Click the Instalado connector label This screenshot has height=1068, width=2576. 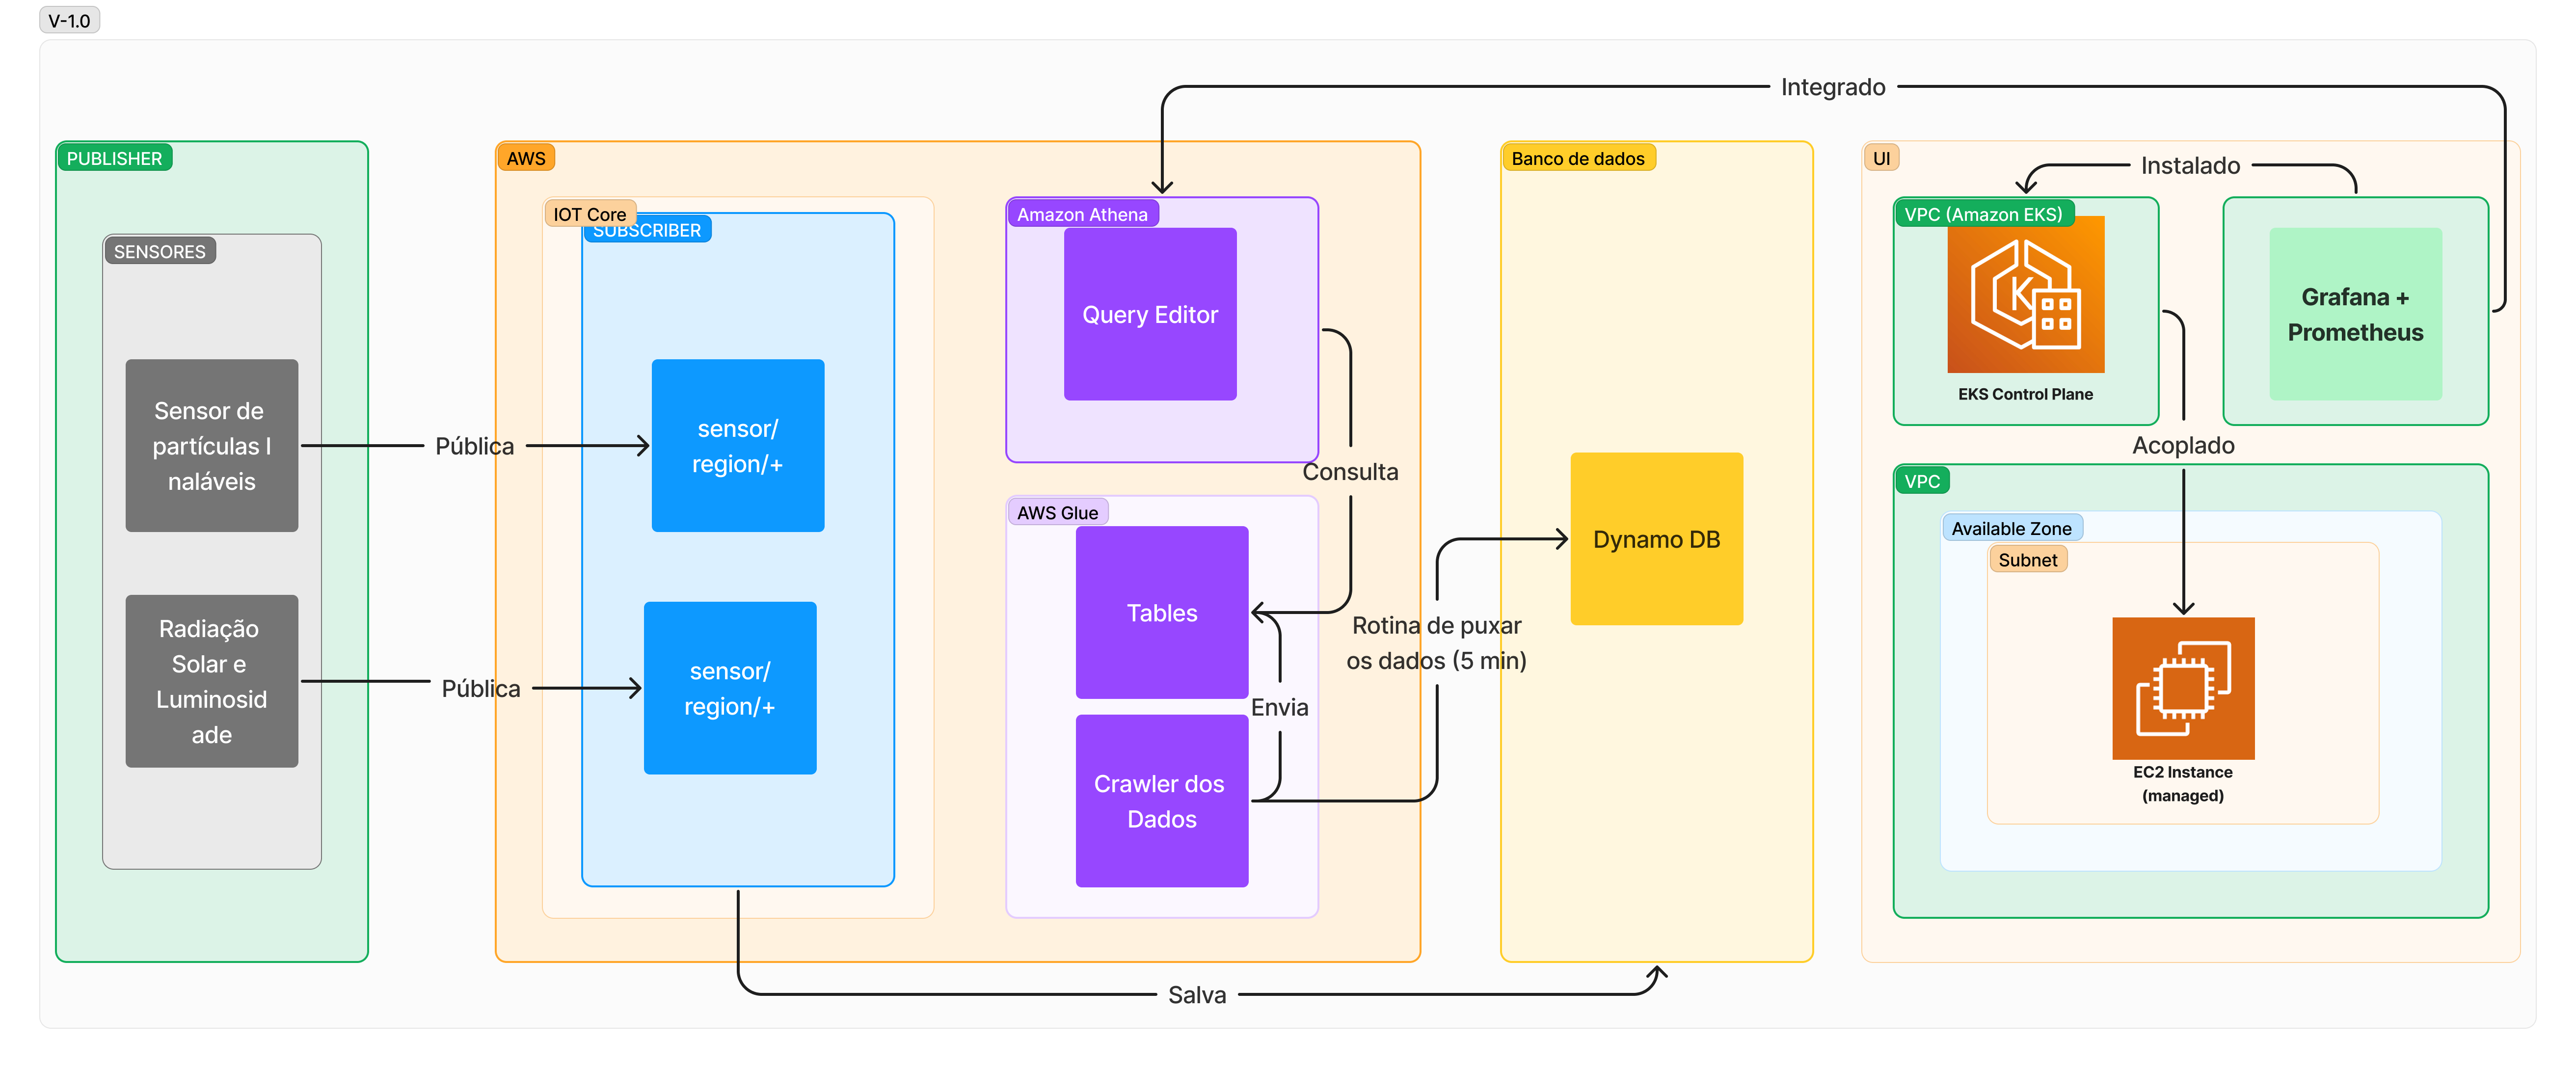pos(2190,165)
